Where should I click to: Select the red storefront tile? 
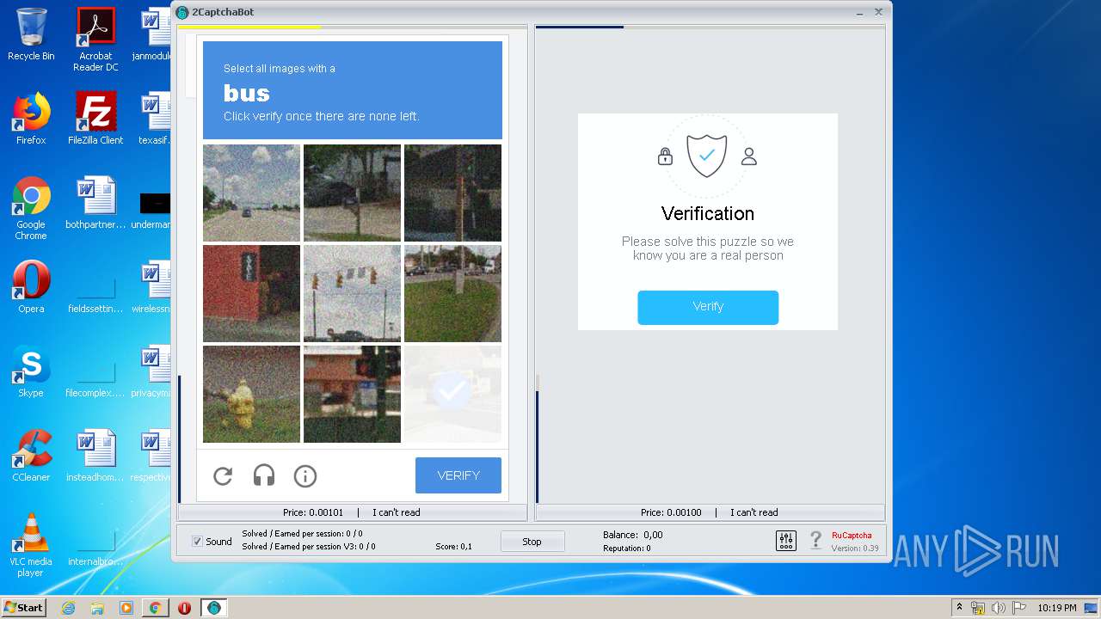pyautogui.click(x=352, y=394)
